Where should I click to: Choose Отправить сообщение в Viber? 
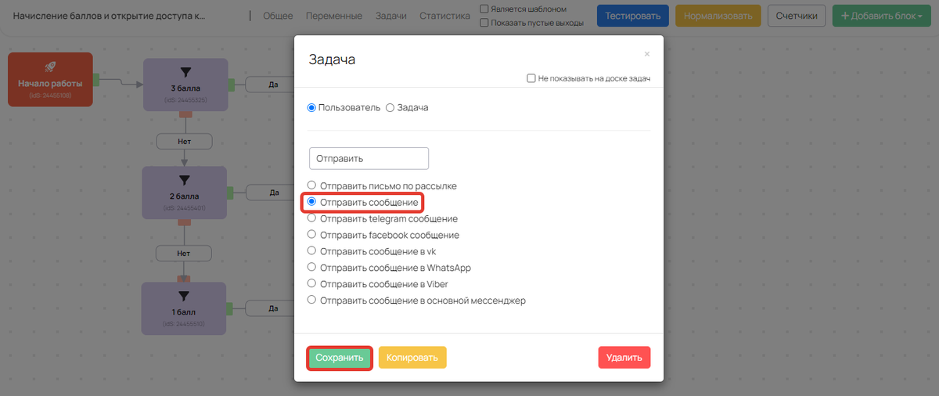312,283
